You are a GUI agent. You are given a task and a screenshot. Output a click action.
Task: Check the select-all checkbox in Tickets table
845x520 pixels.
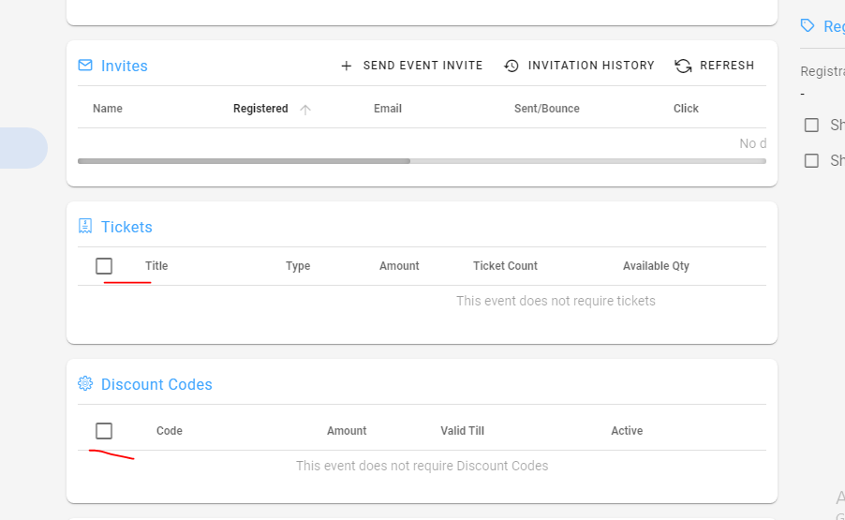pyautogui.click(x=104, y=266)
